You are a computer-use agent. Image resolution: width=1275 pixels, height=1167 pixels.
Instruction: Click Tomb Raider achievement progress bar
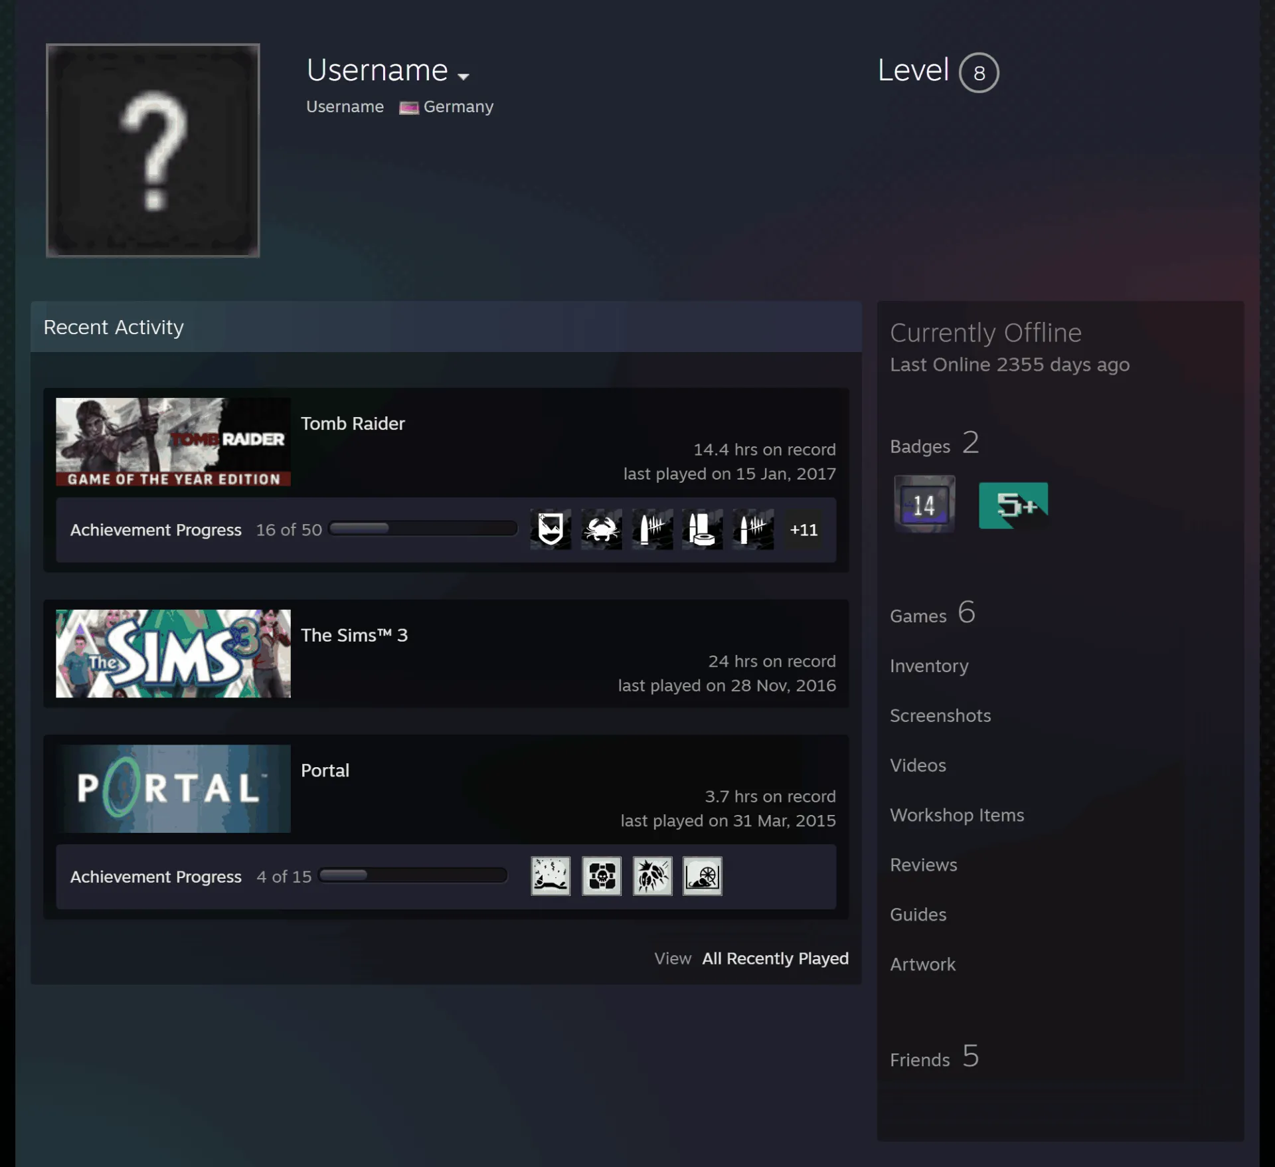coord(423,529)
